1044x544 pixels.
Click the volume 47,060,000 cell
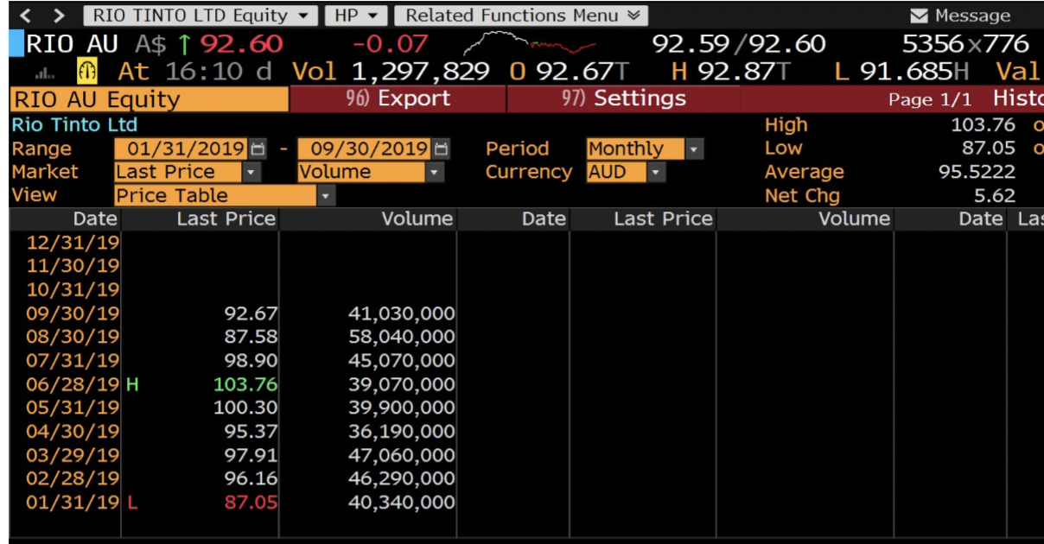[x=402, y=454]
